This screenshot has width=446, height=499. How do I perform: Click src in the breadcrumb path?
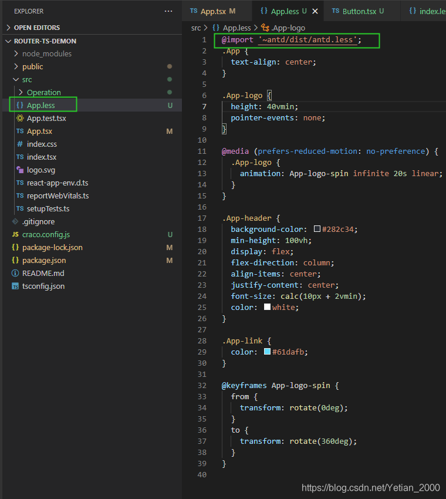pyautogui.click(x=196, y=28)
